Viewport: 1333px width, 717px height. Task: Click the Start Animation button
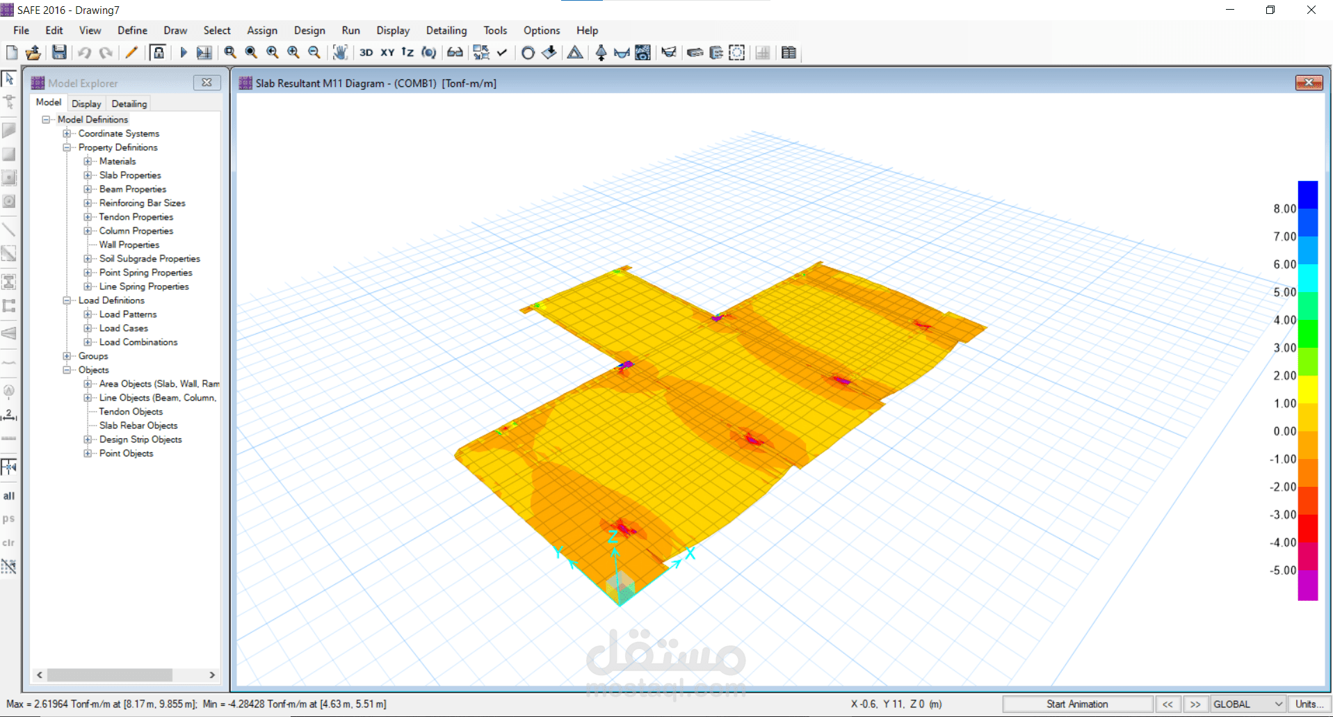1077,704
